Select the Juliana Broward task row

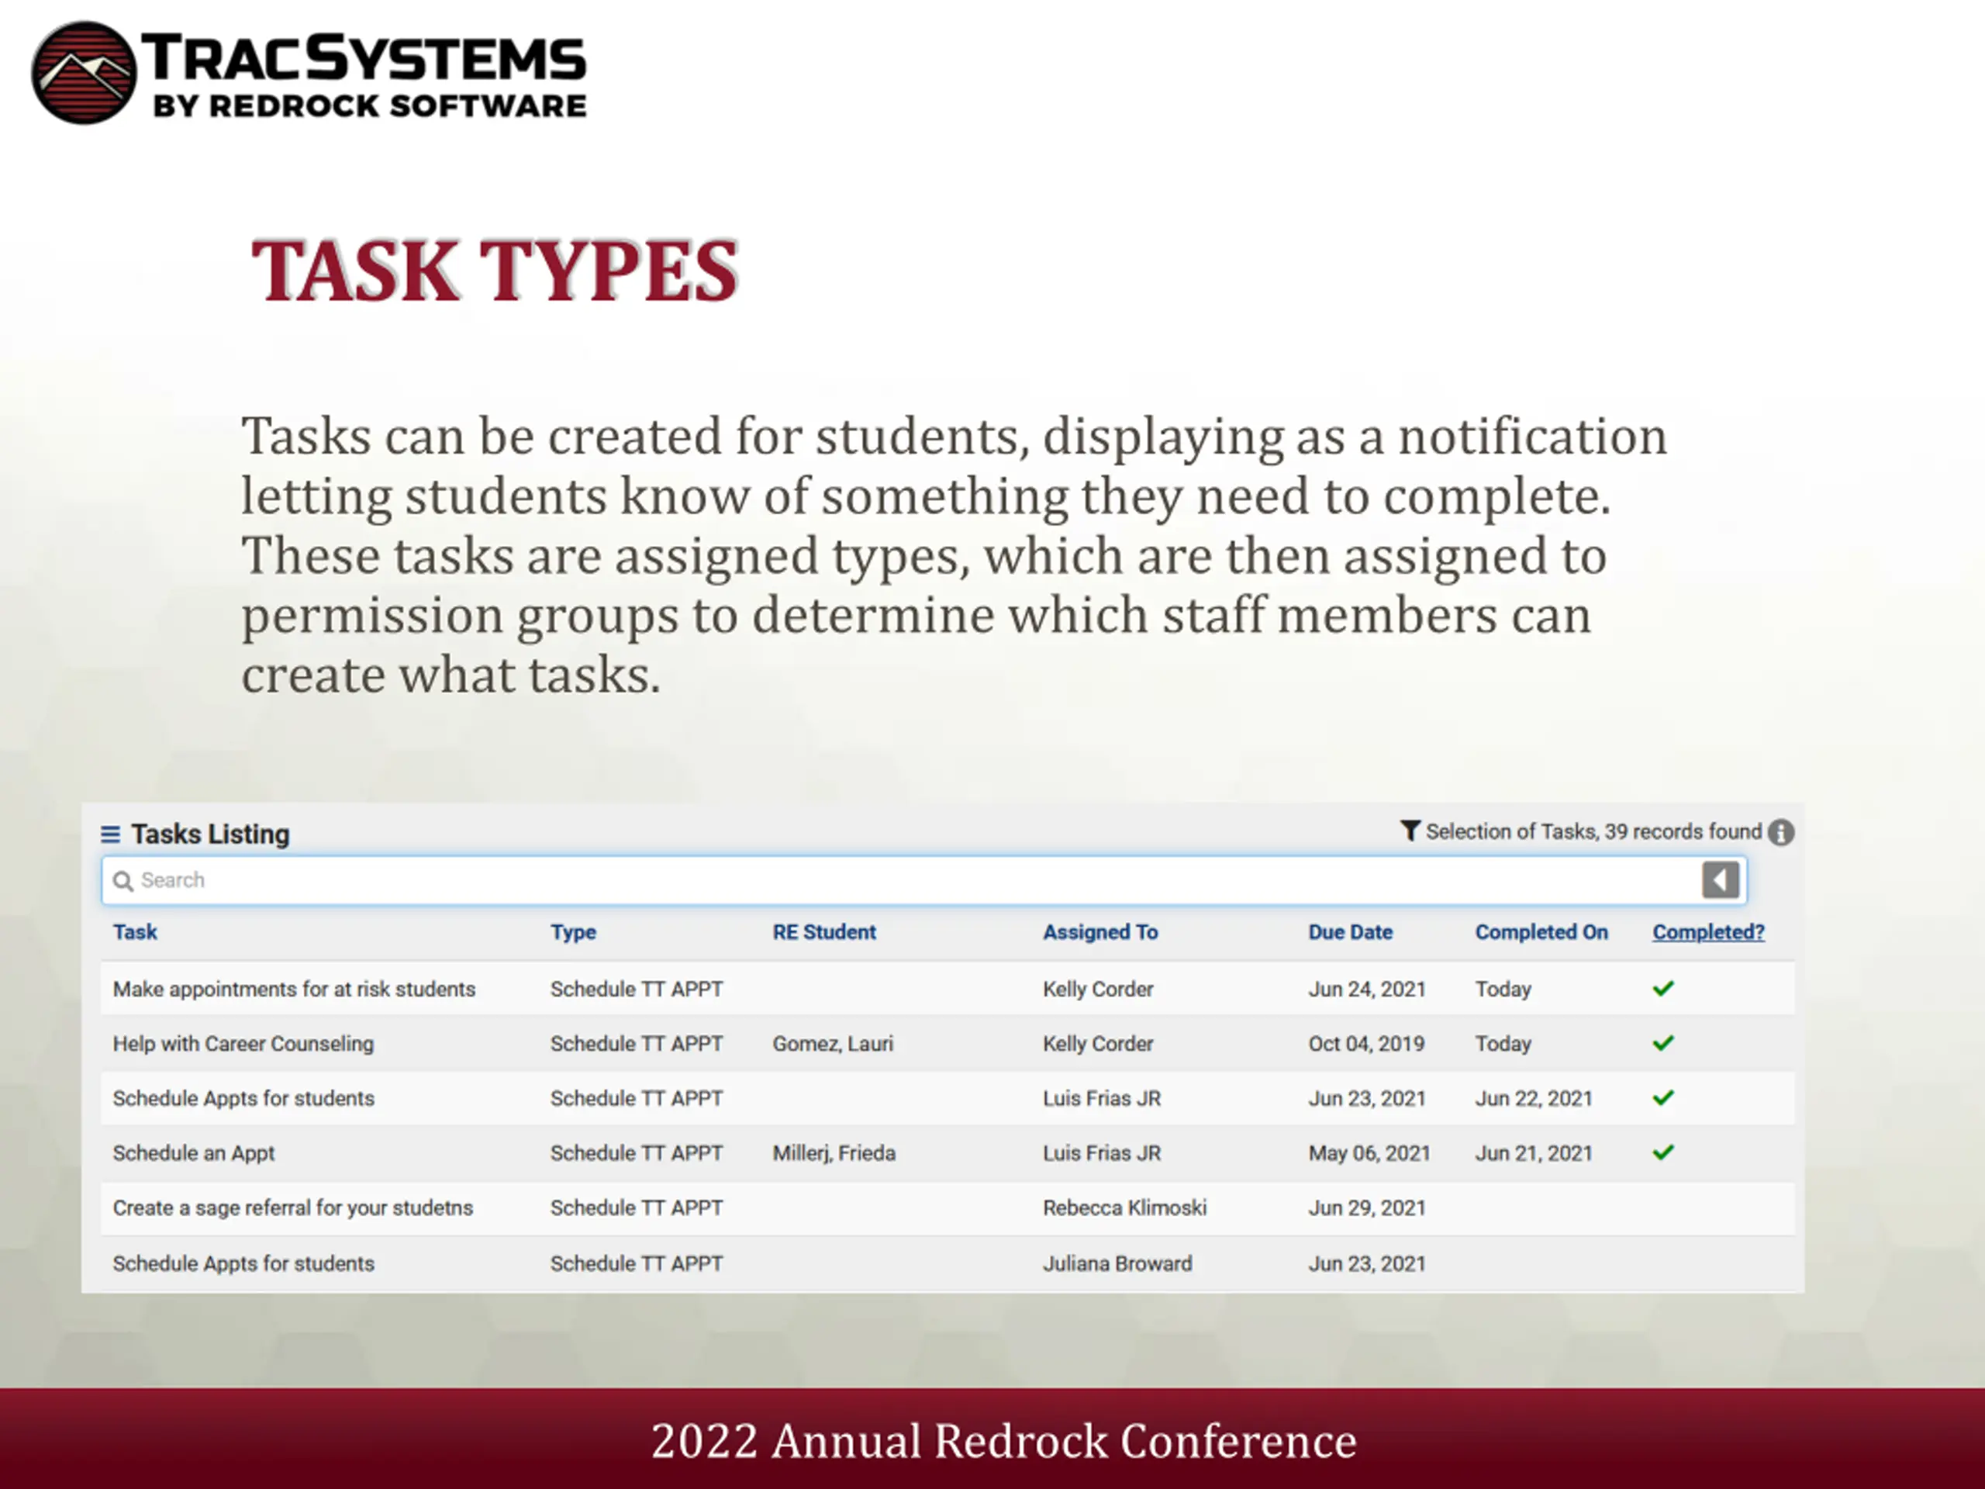click(1117, 1264)
